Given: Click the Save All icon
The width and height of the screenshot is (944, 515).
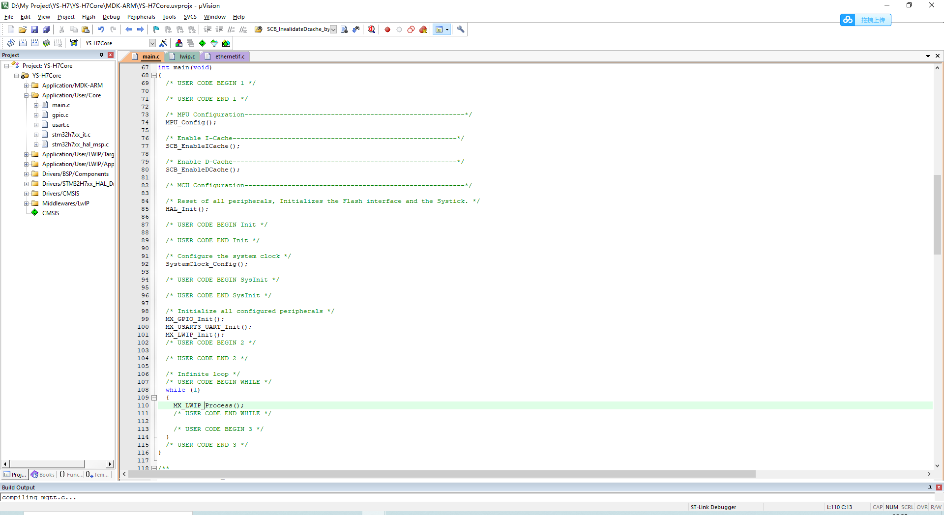Looking at the screenshot, I should (46, 29).
